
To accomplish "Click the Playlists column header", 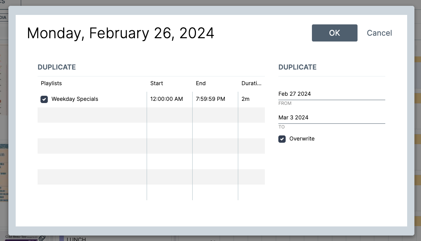I will [51, 83].
